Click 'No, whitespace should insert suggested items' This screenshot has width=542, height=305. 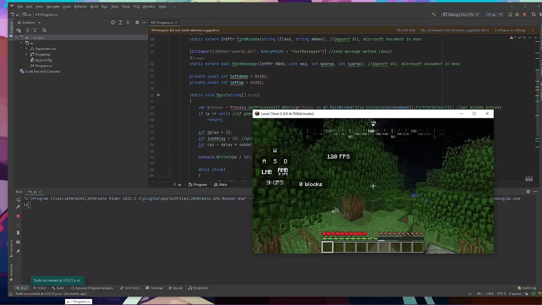pyautogui.click(x=455, y=30)
